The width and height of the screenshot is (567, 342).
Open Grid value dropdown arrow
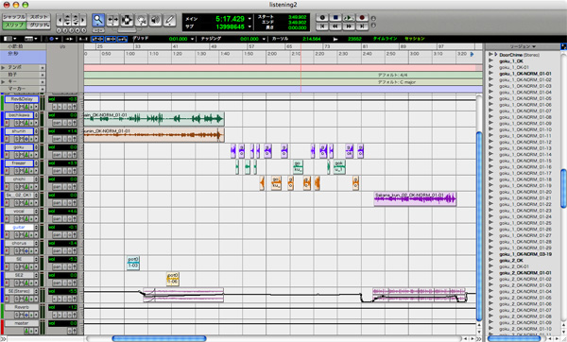(193, 39)
